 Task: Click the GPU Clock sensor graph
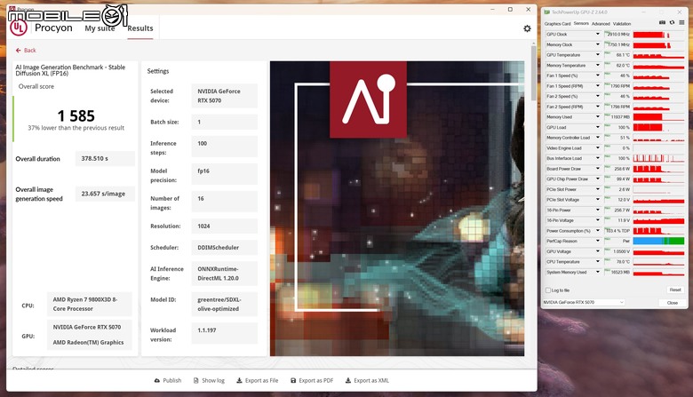[x=658, y=34]
